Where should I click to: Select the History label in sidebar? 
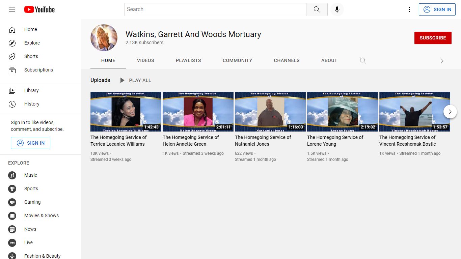[x=32, y=104]
